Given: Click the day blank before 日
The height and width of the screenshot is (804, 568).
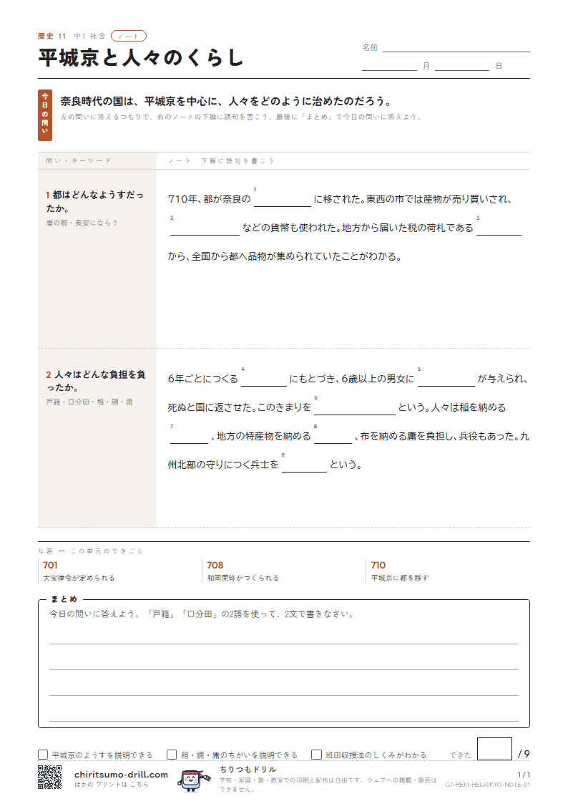Looking at the screenshot, I should pos(462,66).
